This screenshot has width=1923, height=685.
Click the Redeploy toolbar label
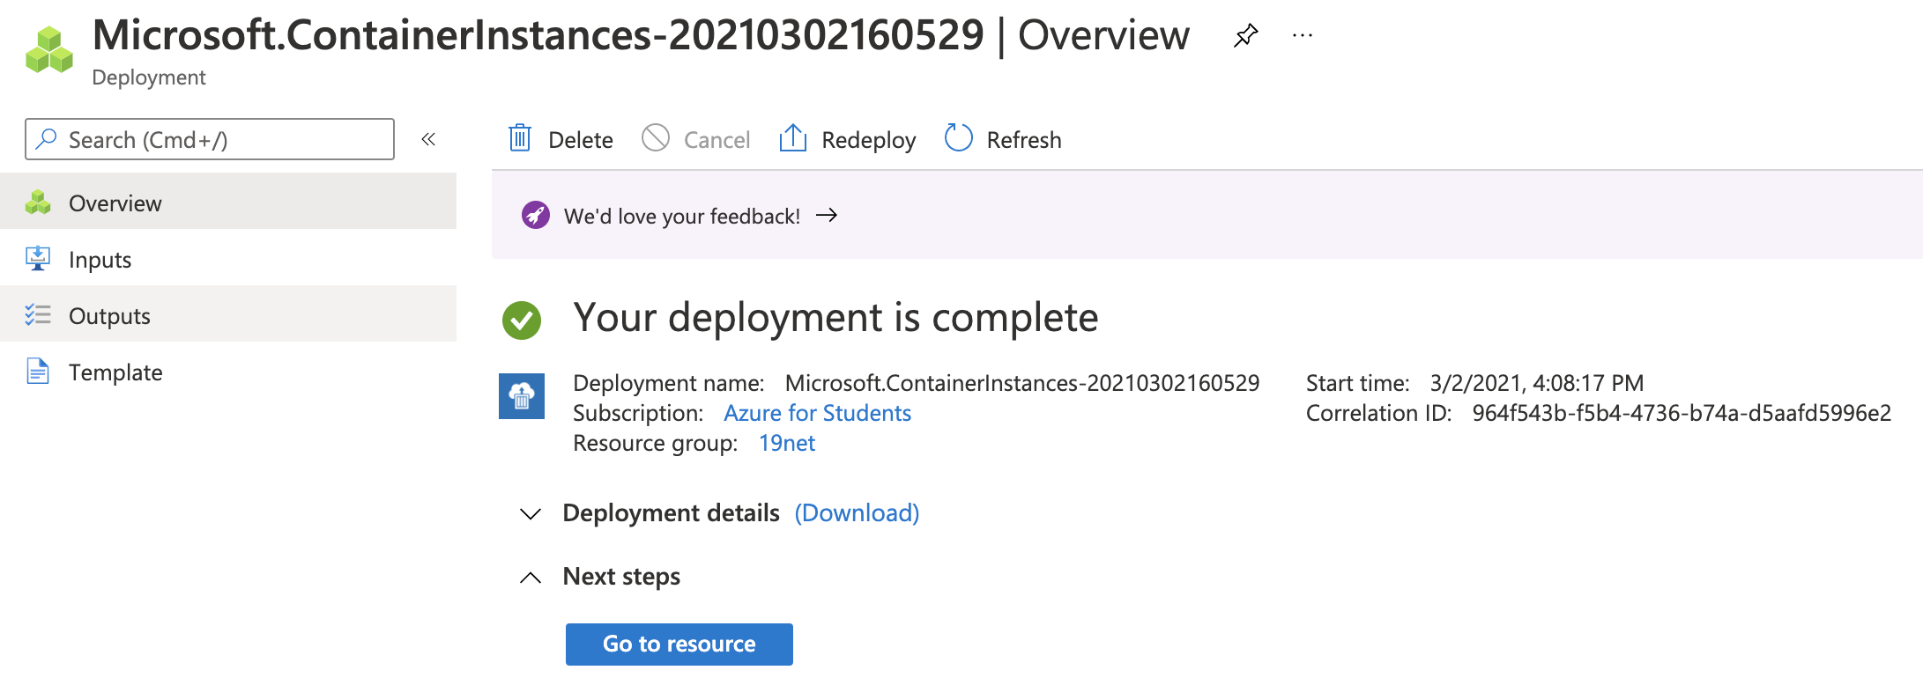point(869,140)
